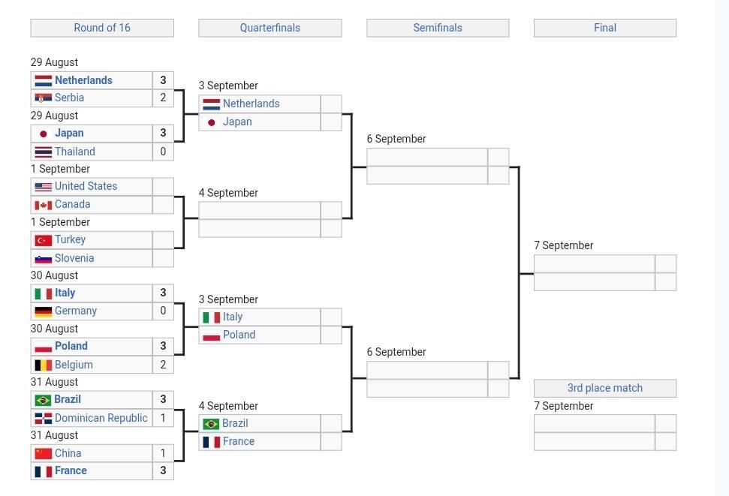
Task: Open the Round of 16 header link
Action: tap(102, 28)
